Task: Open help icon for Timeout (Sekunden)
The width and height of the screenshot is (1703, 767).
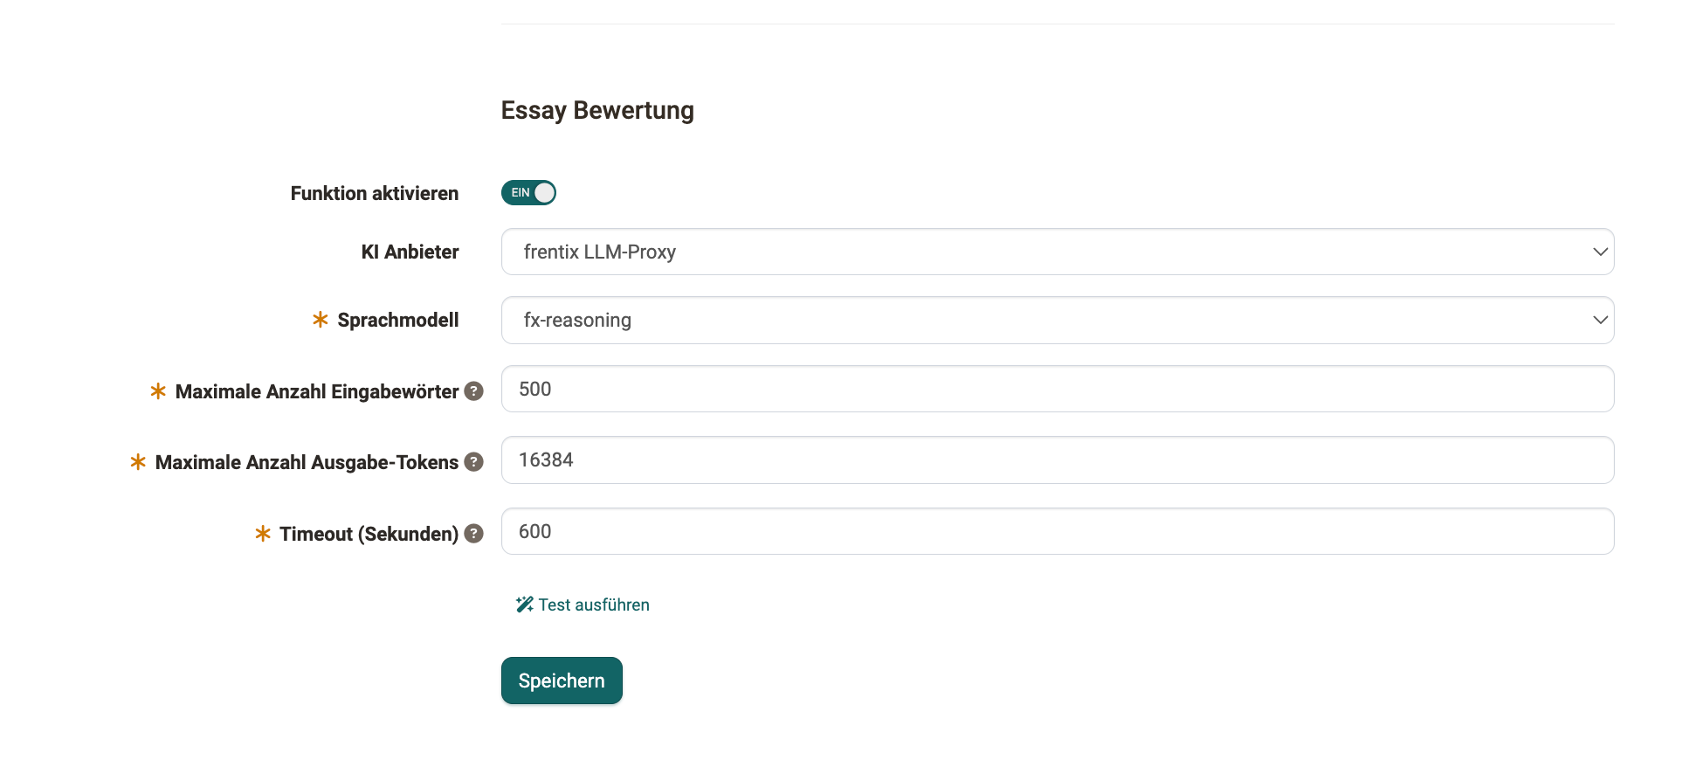Action: (473, 534)
